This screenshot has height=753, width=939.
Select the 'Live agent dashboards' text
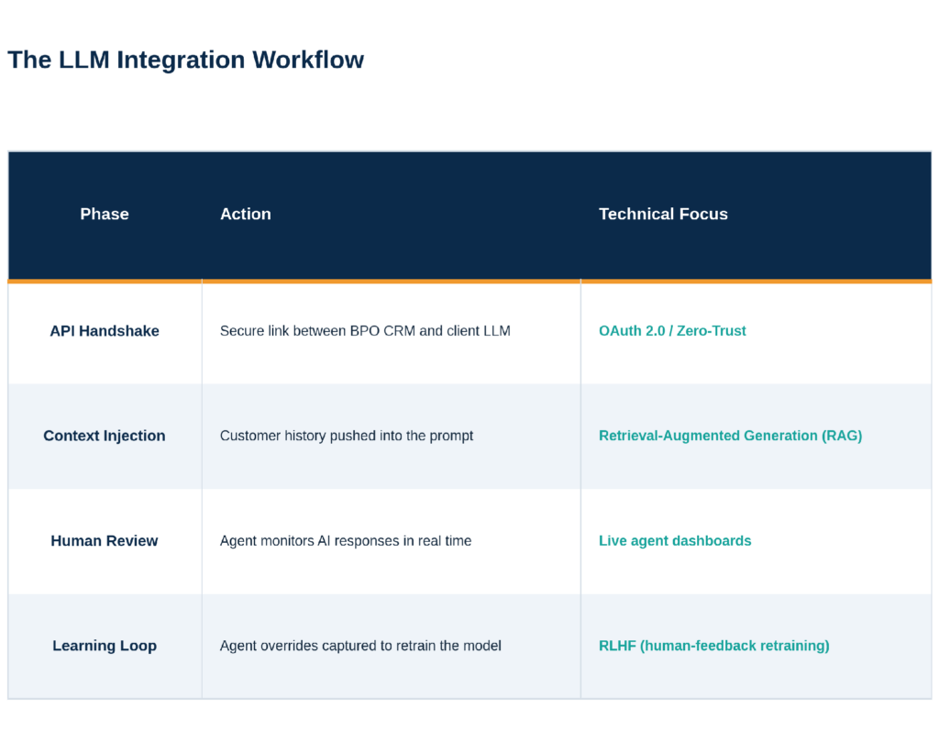(675, 540)
